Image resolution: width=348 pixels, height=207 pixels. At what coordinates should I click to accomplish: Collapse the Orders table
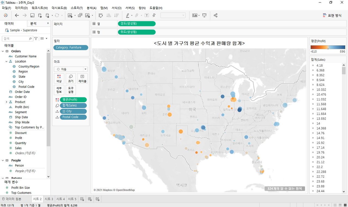click(3, 51)
